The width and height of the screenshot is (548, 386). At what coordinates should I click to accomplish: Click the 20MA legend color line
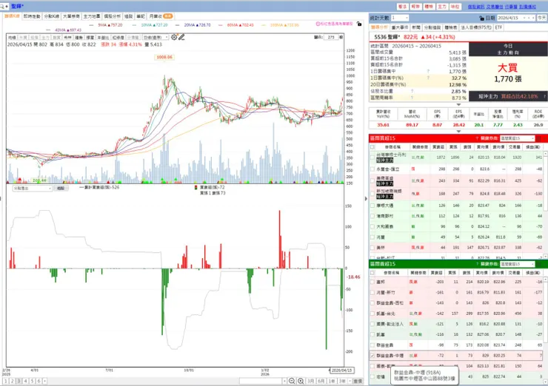178,25
